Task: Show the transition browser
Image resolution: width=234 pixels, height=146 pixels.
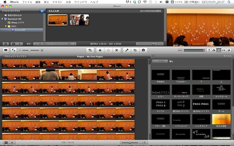Action: tap(224, 50)
